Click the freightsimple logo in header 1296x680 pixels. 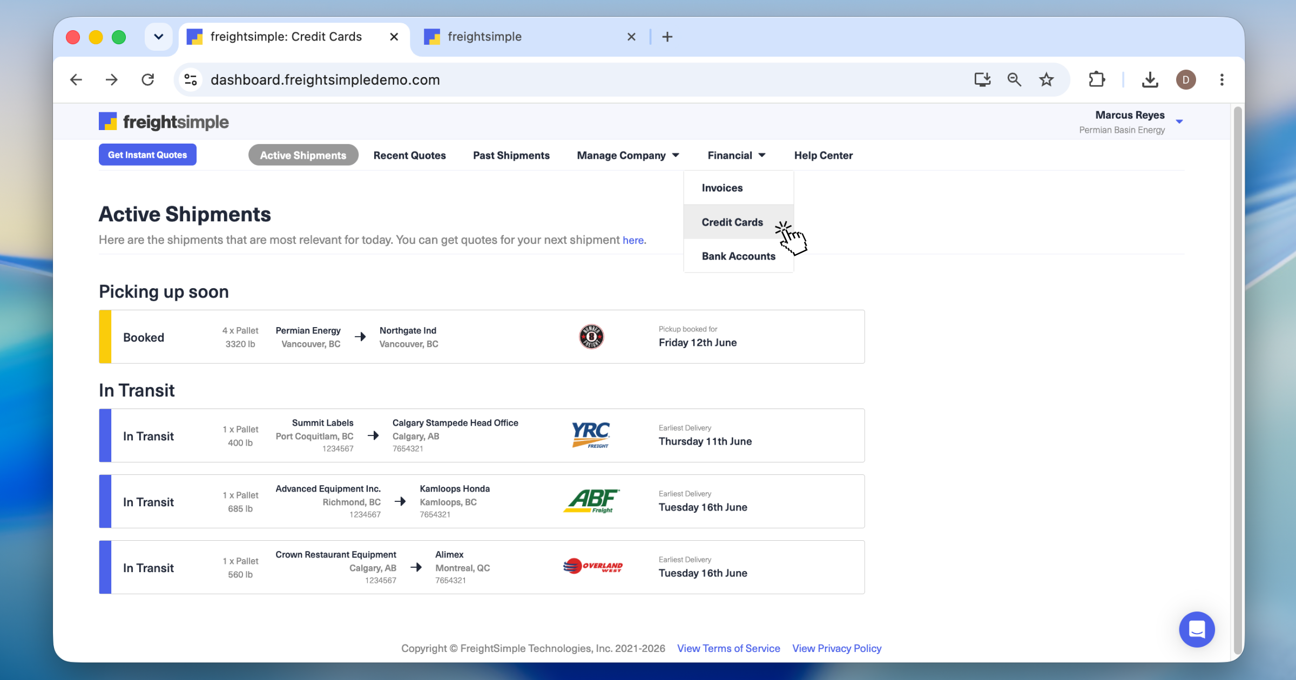(164, 122)
